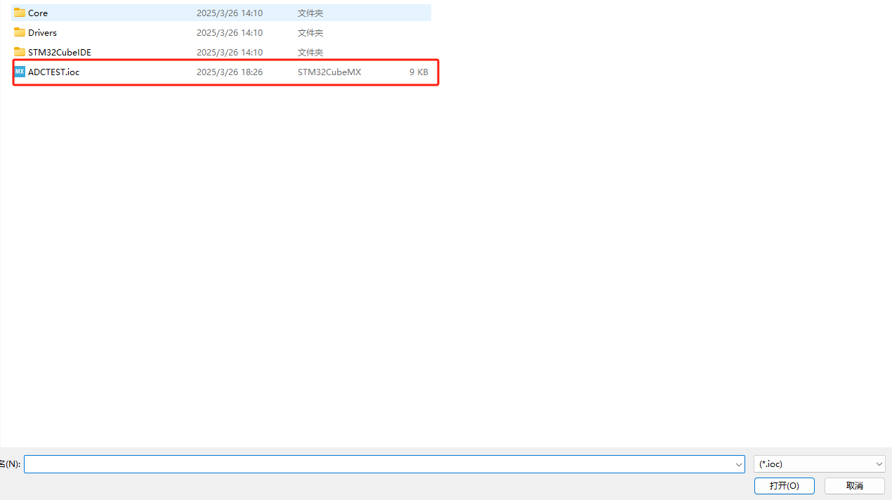Click the STM32CubeIDE folder icon
Screen dimensions: 892x500
tap(19, 52)
